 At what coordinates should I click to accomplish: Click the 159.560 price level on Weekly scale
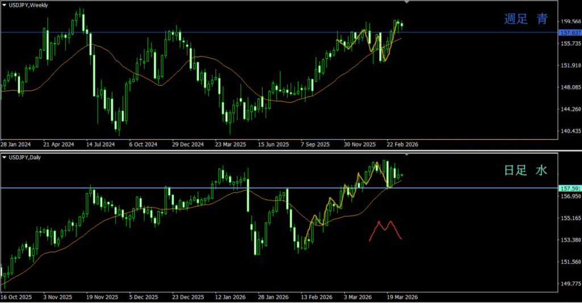pos(570,22)
